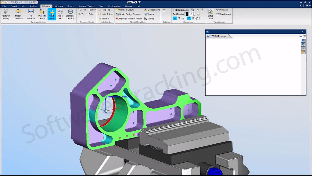The height and width of the screenshot is (176, 312).
Task: Toggle the parallelogram plane dimension button
Action: (x=183, y=18)
